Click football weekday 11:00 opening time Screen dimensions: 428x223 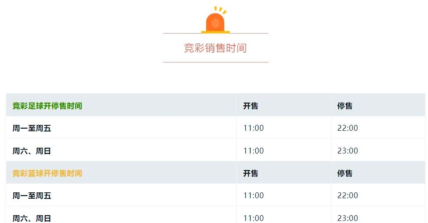253,128
